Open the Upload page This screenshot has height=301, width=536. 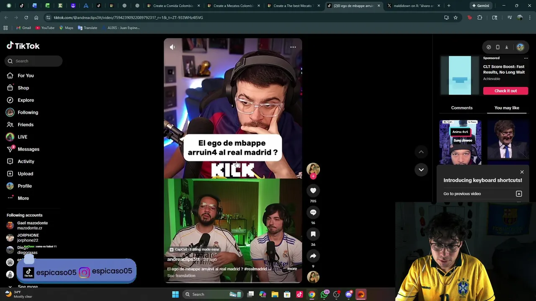coord(25,173)
